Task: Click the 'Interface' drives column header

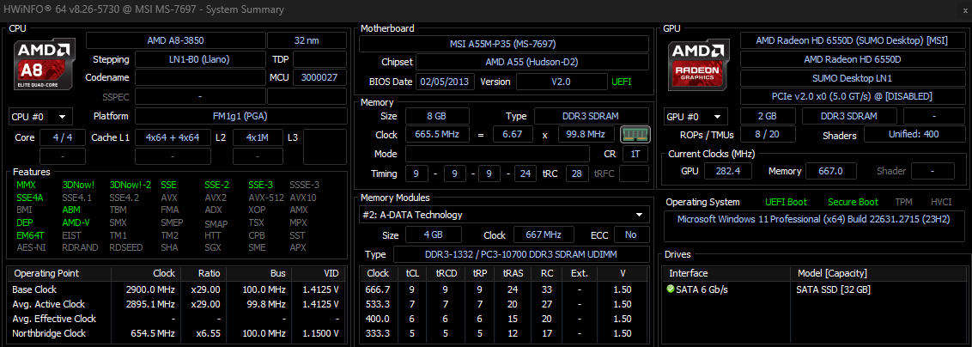Action: tap(689, 273)
